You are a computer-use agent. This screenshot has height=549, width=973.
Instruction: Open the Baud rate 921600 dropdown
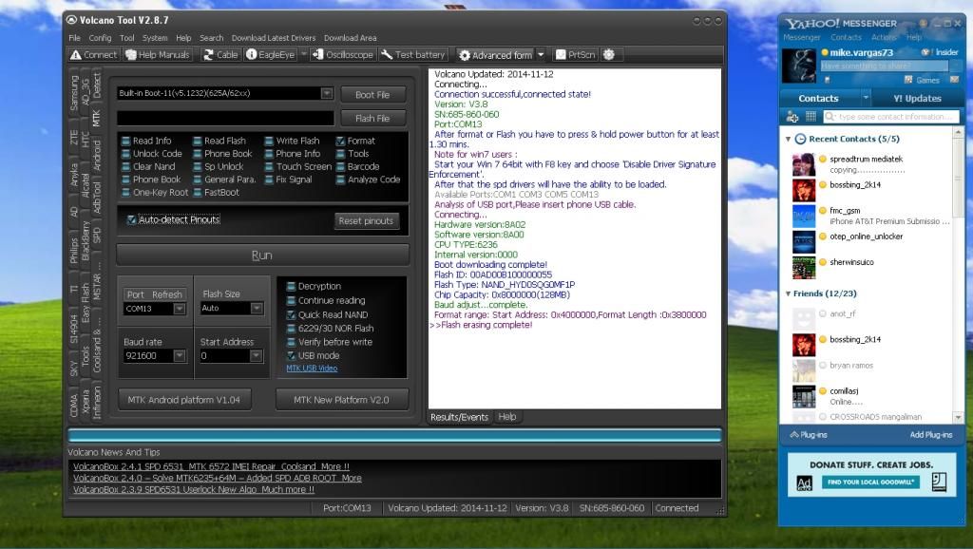(x=180, y=355)
